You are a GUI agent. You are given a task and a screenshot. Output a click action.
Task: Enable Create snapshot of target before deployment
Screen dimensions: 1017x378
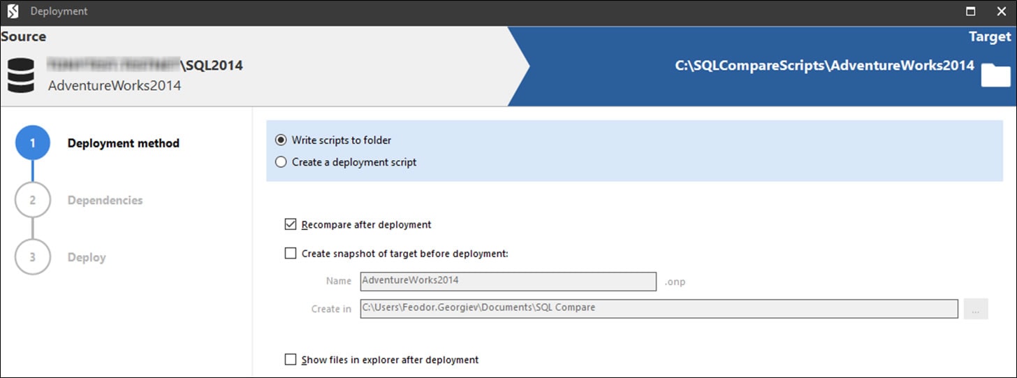(291, 254)
